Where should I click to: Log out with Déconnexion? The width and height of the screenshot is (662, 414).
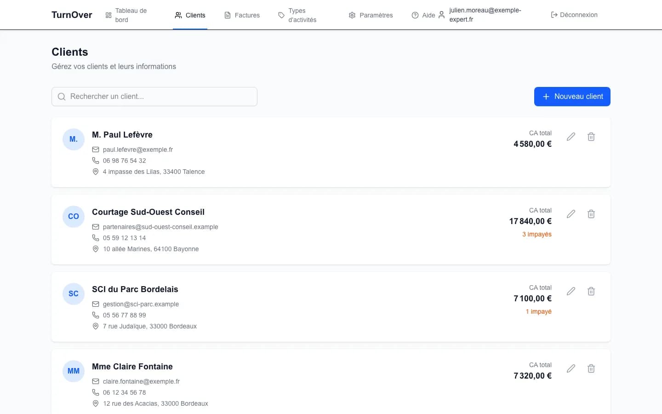574,15
